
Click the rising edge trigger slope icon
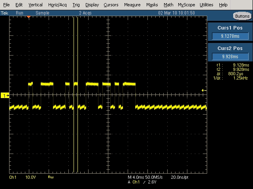pos(144,182)
